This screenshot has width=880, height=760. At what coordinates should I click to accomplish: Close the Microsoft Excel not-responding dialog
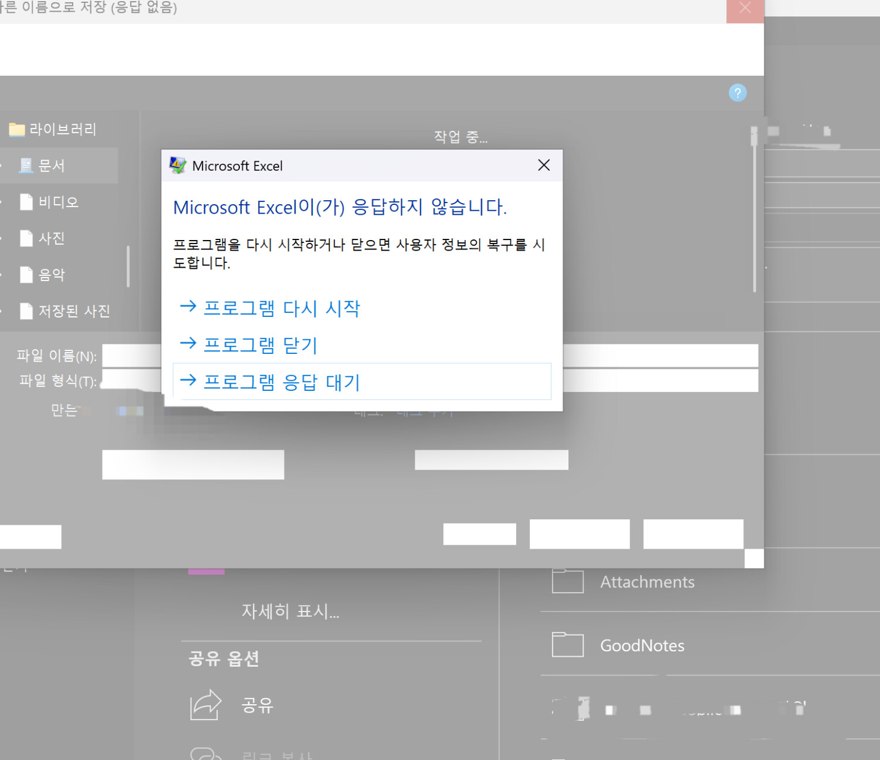coord(544,165)
